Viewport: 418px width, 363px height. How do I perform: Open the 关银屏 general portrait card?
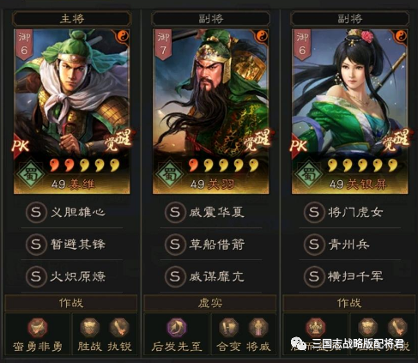(x=349, y=112)
